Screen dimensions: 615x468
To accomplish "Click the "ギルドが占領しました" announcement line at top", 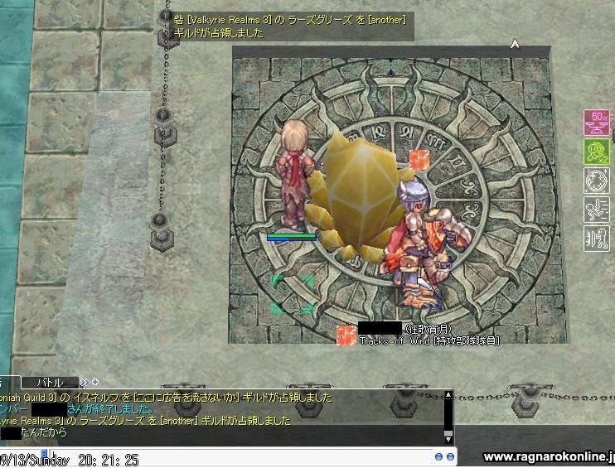I will [x=219, y=33].
